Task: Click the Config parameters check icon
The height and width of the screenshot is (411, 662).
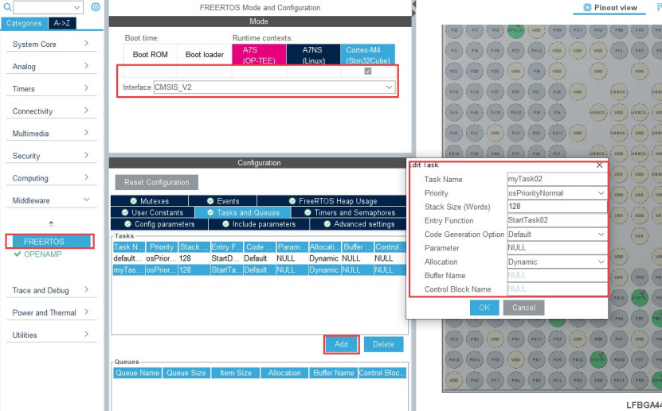Action: (x=127, y=224)
